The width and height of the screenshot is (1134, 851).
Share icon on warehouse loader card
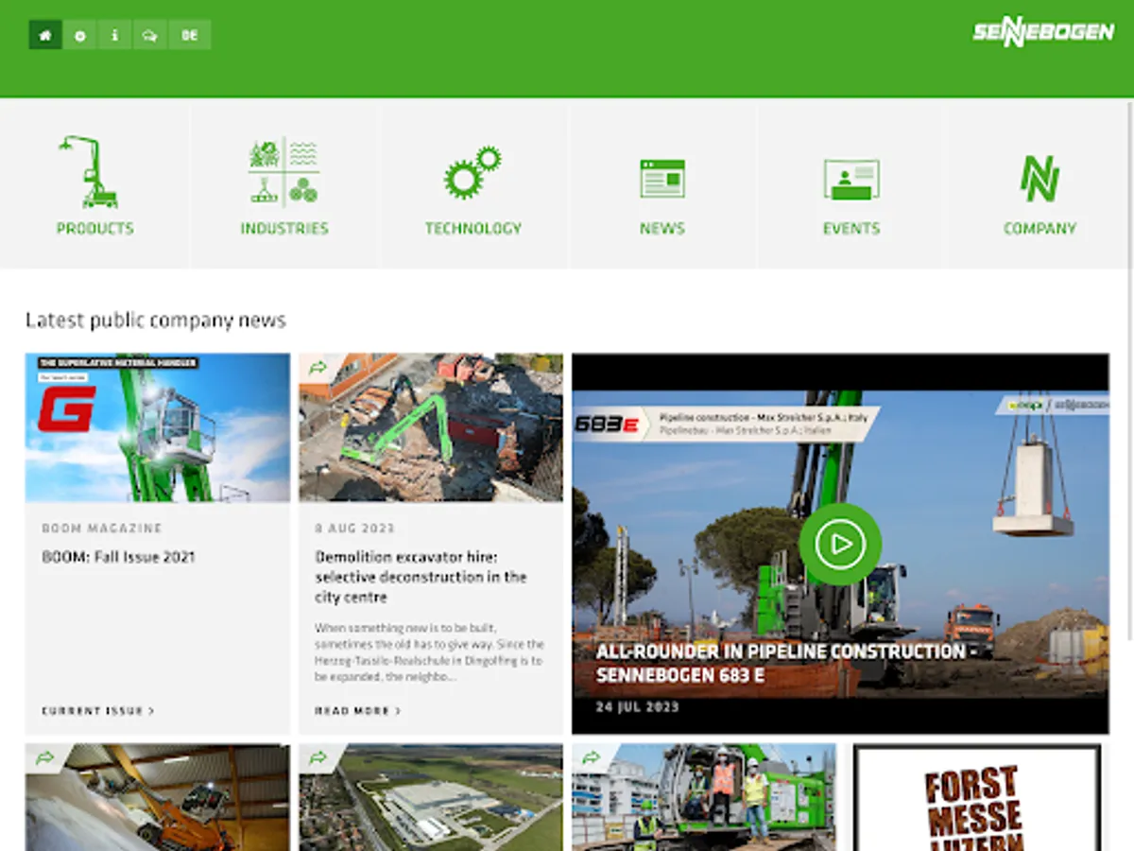click(44, 758)
